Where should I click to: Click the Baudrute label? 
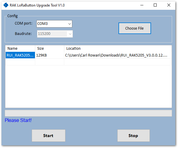[x=23, y=34]
